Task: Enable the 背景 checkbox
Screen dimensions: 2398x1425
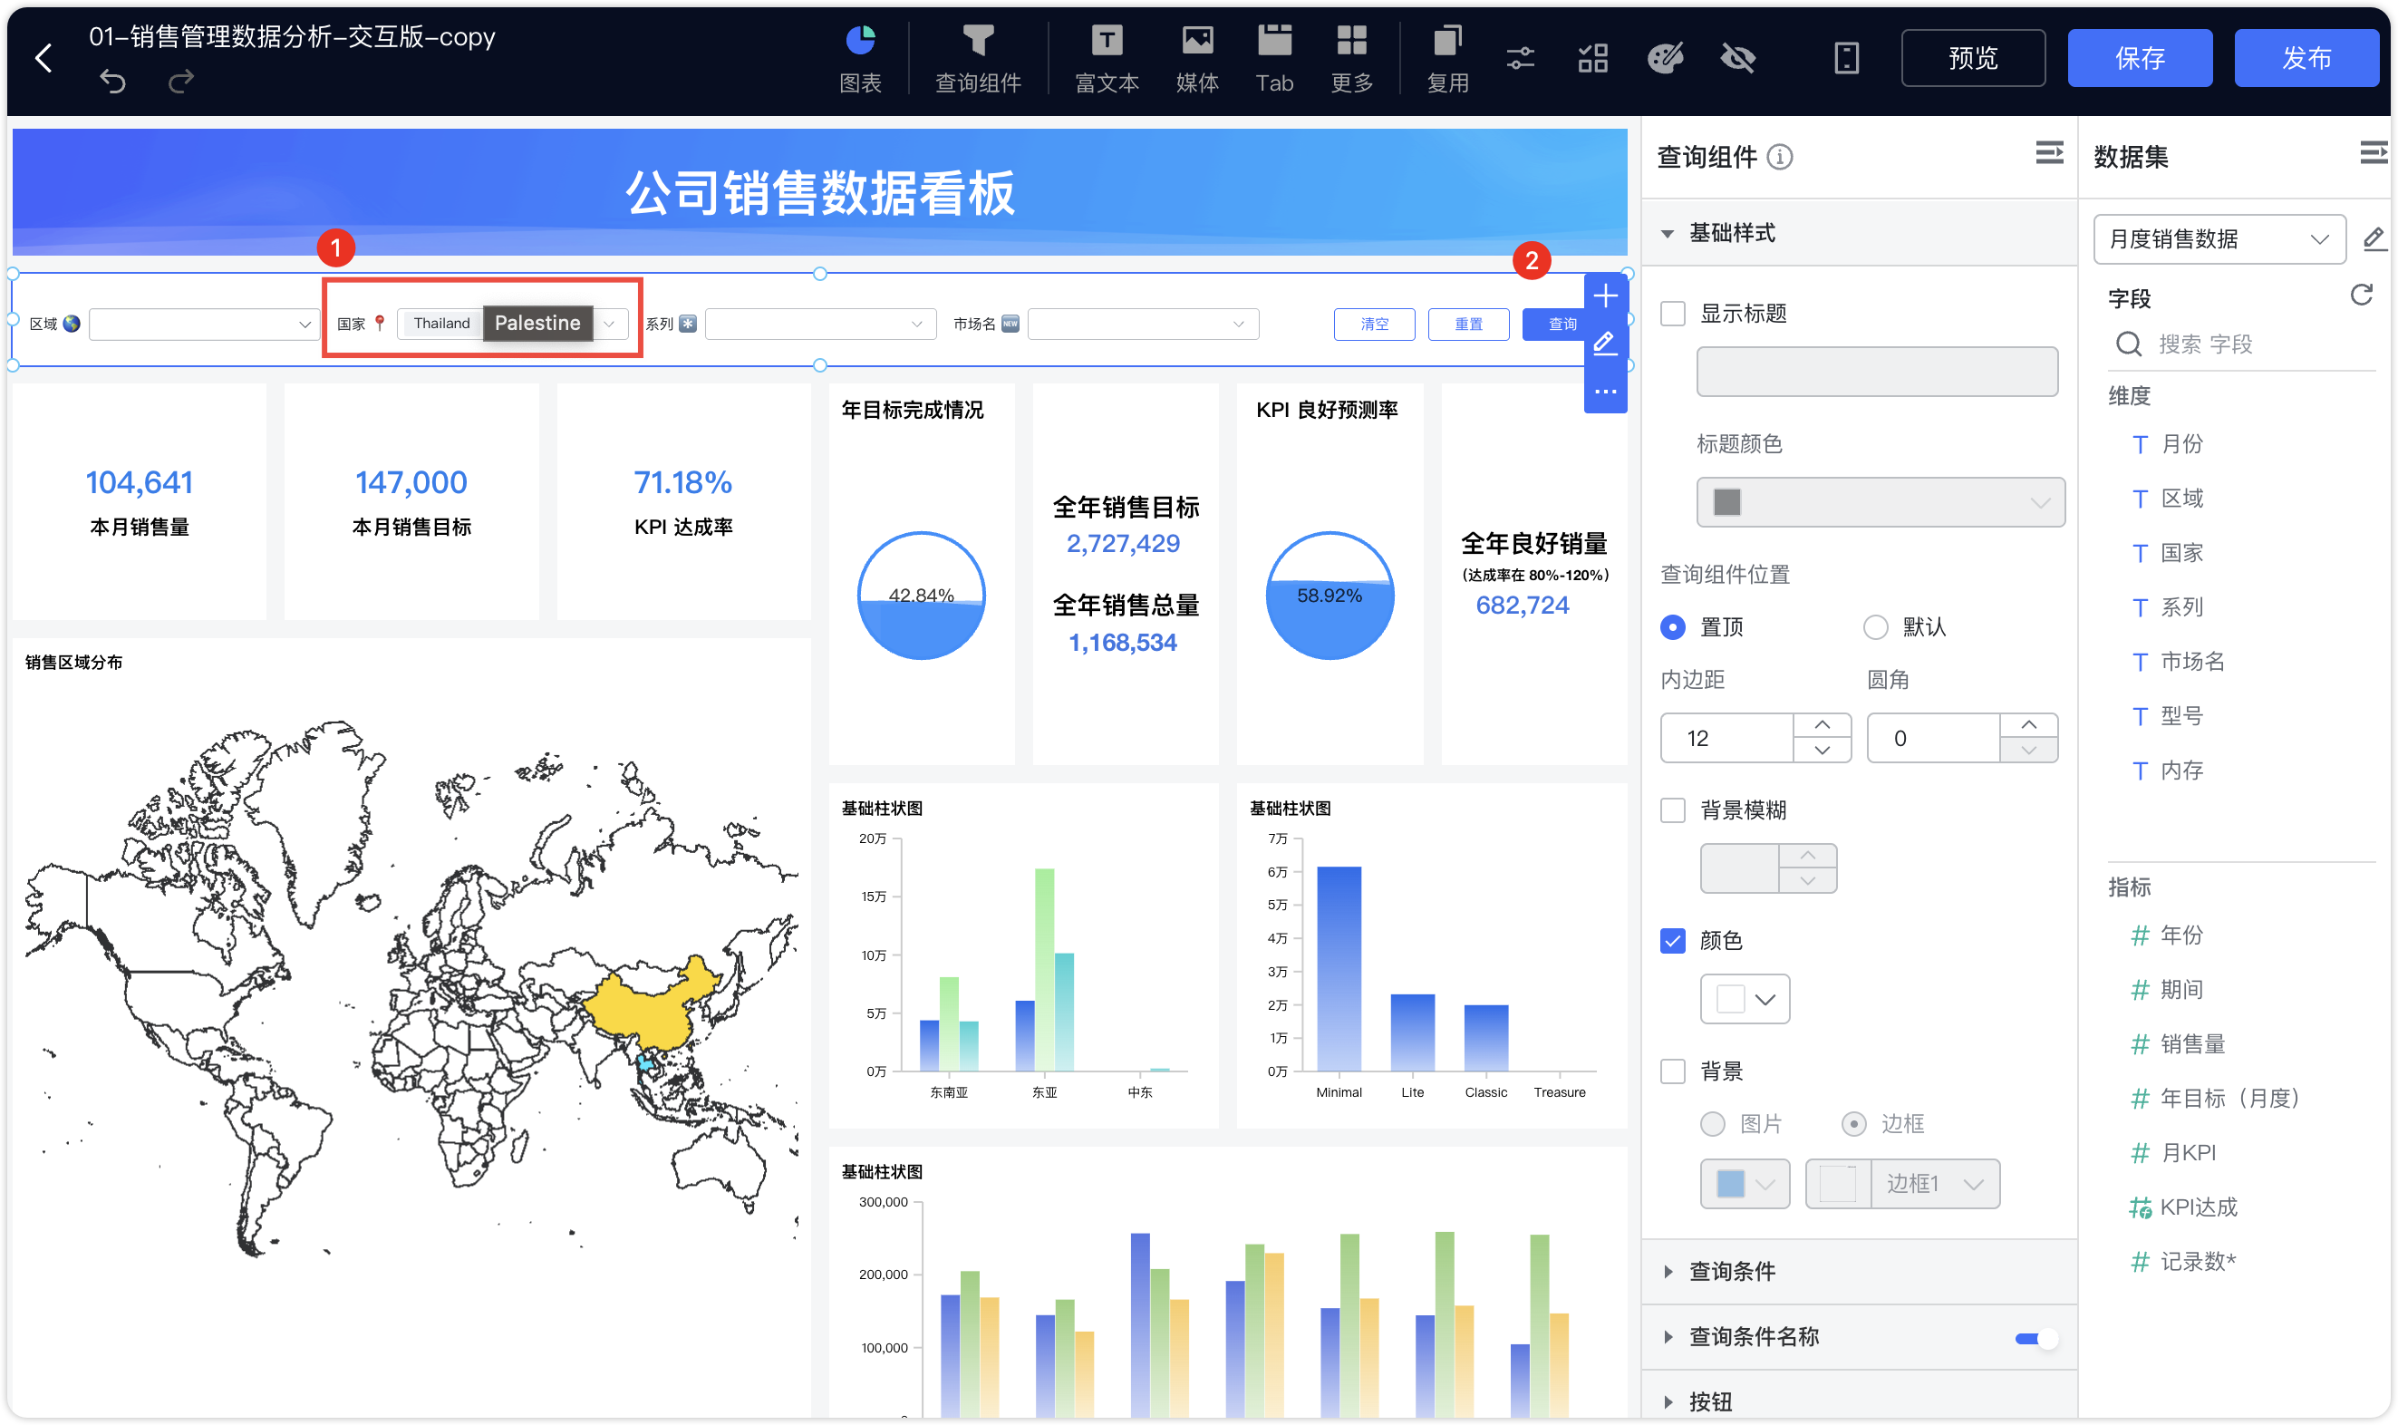Action: [1672, 1071]
